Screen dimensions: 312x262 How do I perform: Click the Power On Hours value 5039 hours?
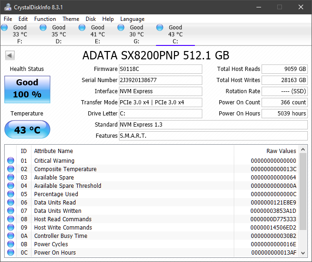(285, 114)
